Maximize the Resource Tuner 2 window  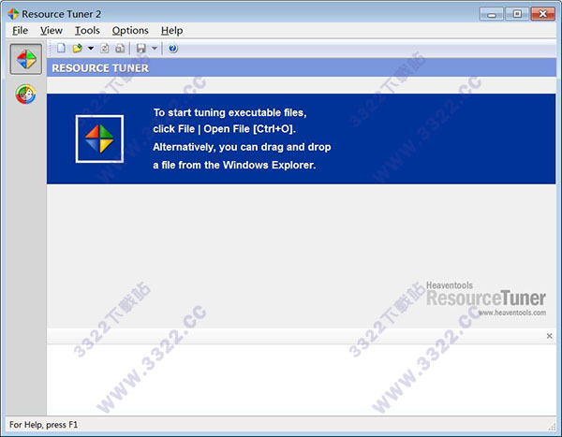517,14
